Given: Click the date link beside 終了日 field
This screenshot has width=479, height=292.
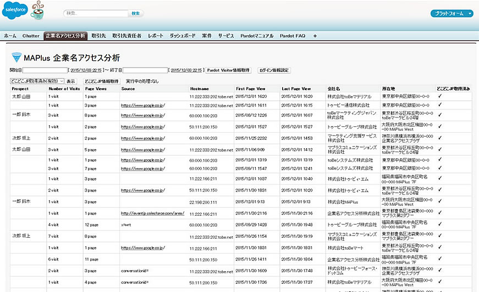Looking at the screenshot, I should [186, 70].
